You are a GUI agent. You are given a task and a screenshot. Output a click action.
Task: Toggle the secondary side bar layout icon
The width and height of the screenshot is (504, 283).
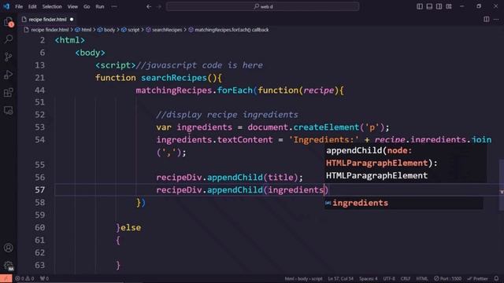439,6
